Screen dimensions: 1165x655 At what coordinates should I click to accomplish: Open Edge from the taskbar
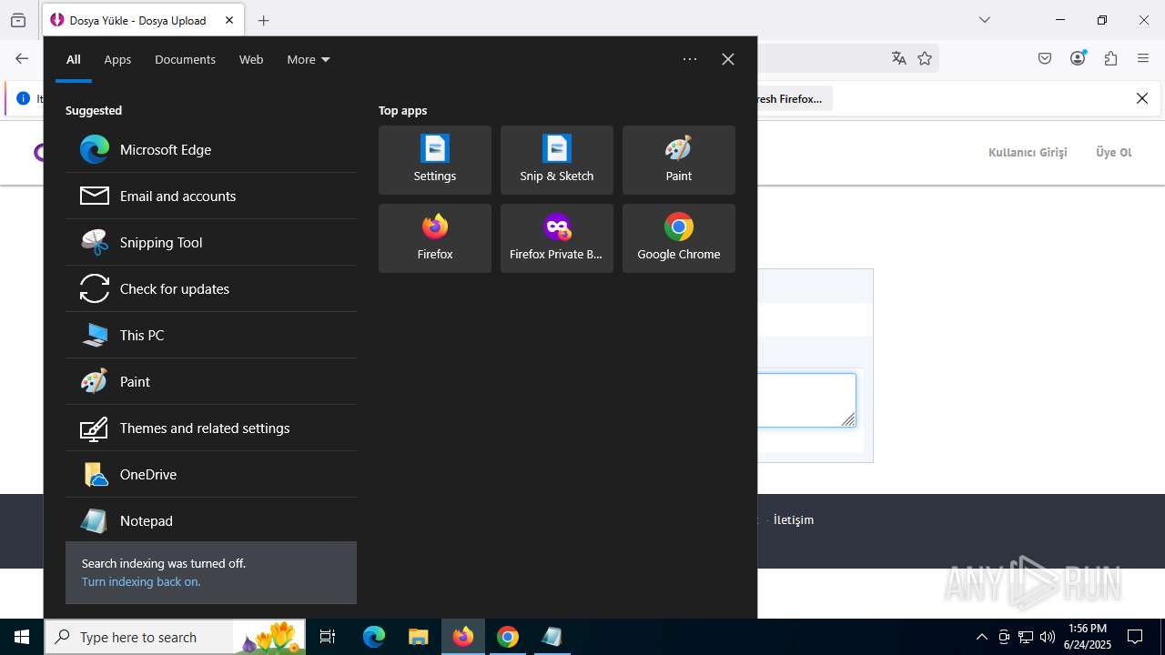coord(374,637)
